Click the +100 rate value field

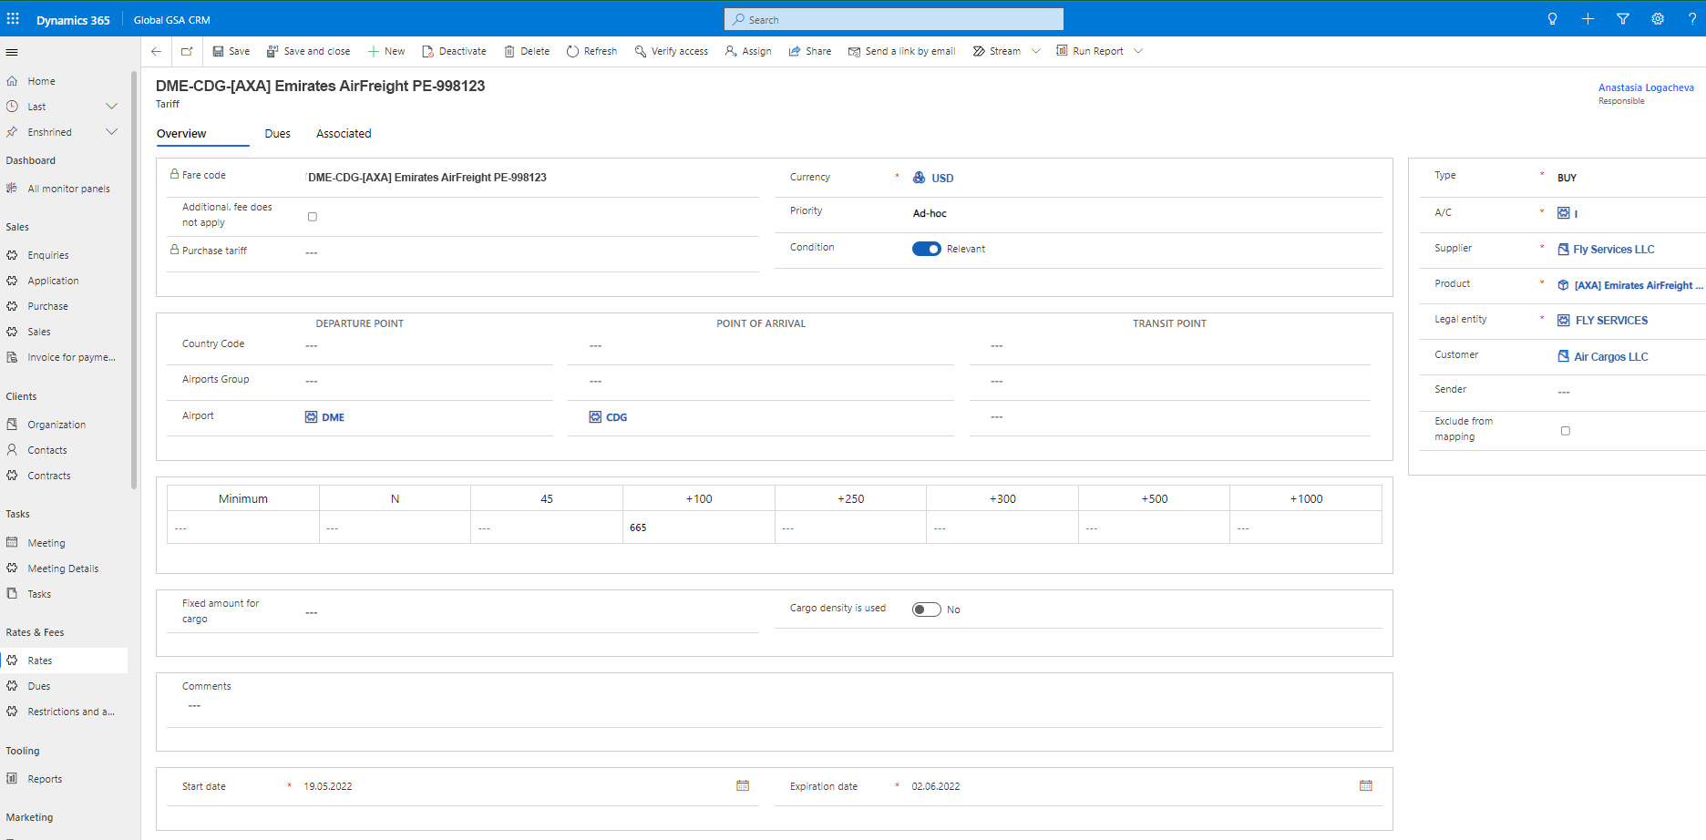point(698,528)
